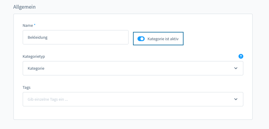This screenshot has width=269, height=129.
Task: Open the Tags selection dropdown
Action: 133,99
